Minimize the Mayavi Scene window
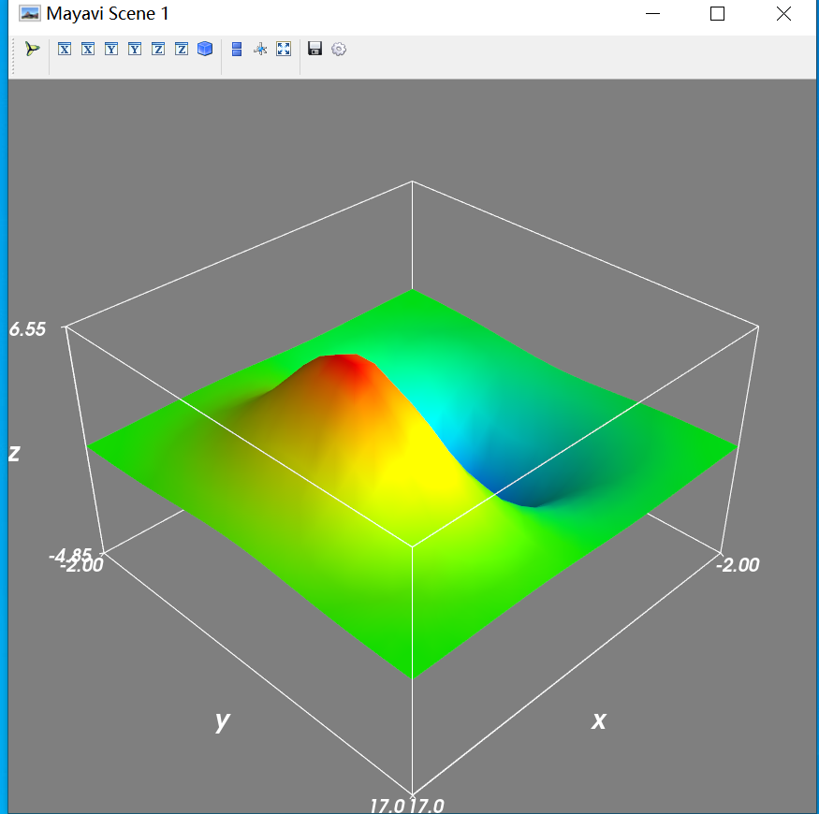819x814 pixels. tap(652, 14)
